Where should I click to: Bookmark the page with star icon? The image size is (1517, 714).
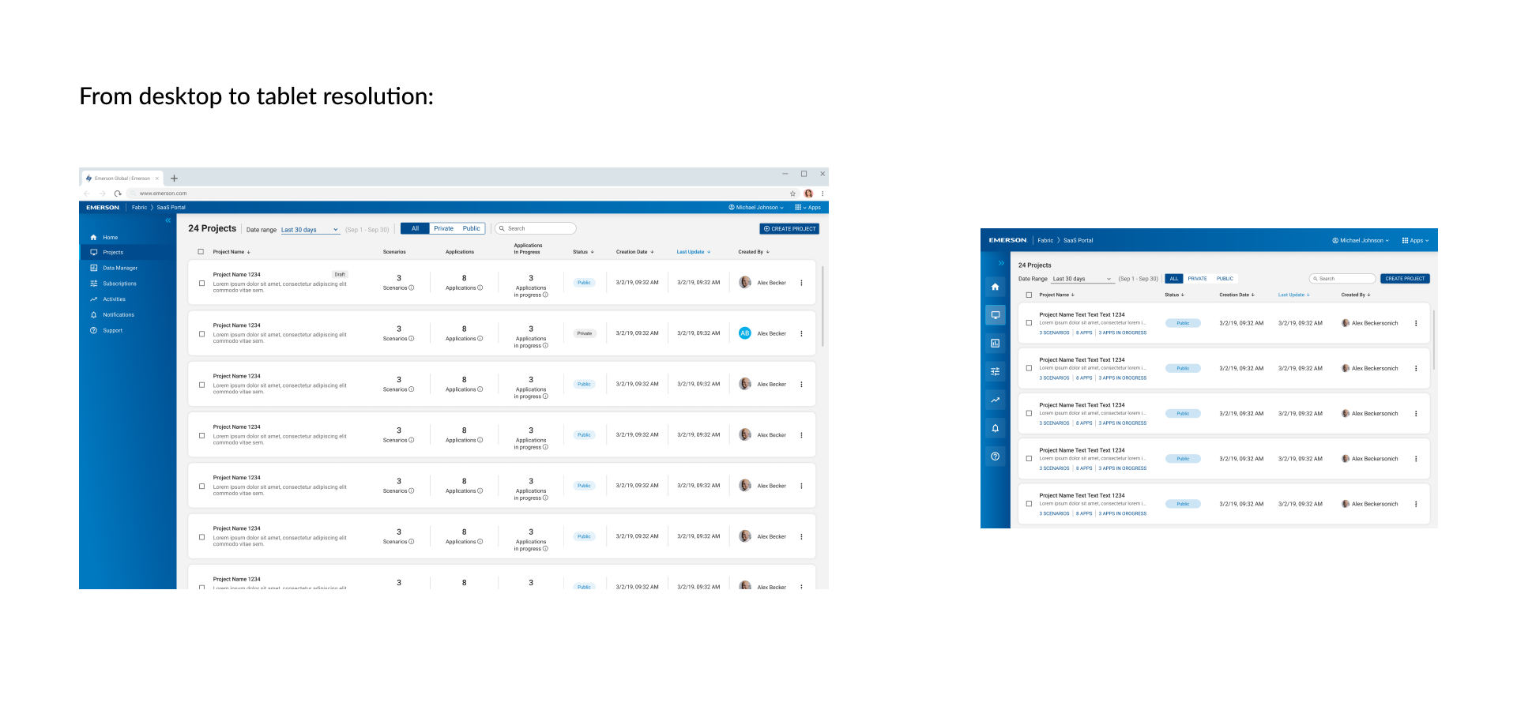click(x=792, y=194)
